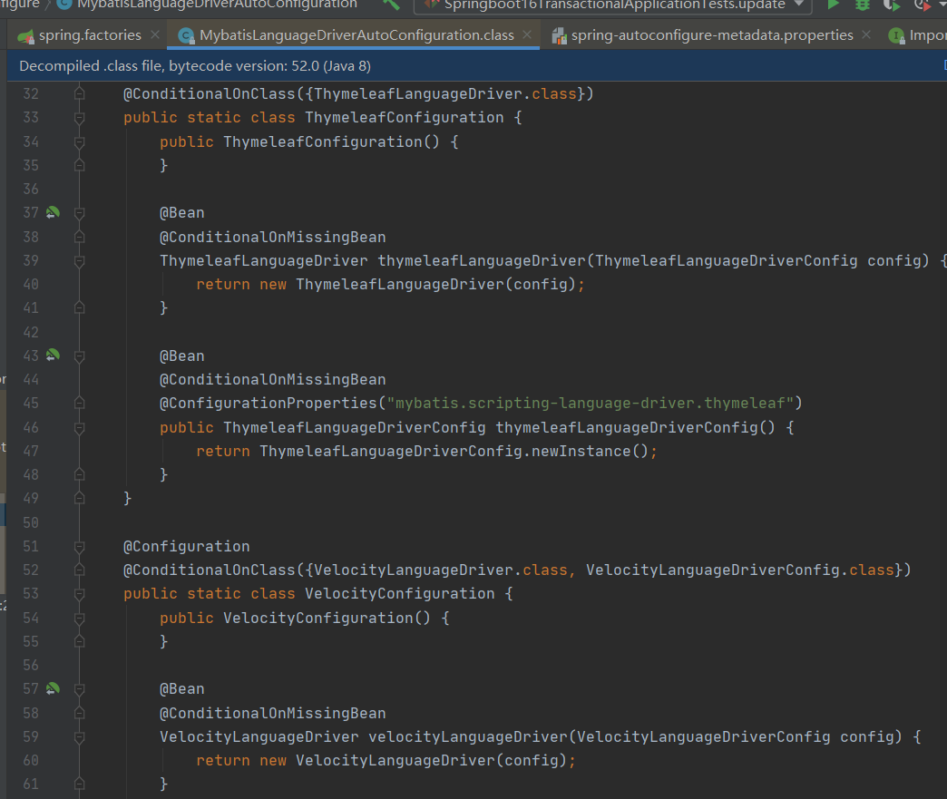947x799 pixels.
Task: Run the selected test configuration
Action: pyautogui.click(x=833, y=5)
